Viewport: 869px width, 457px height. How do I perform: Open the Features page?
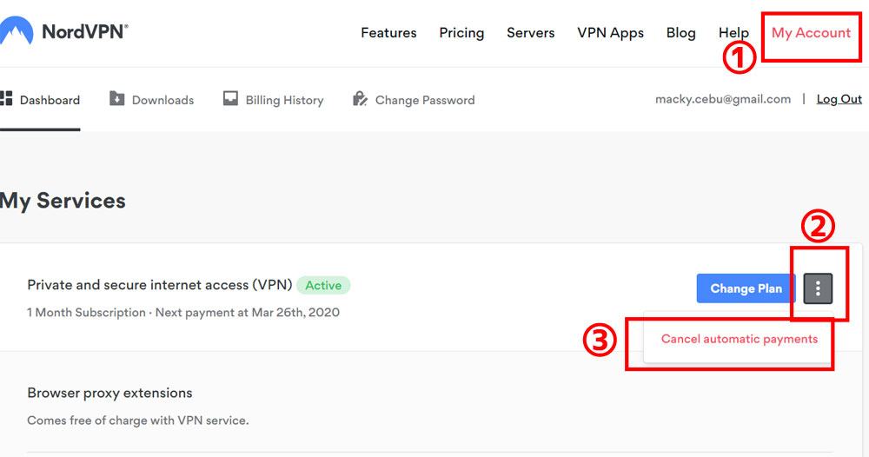point(388,33)
